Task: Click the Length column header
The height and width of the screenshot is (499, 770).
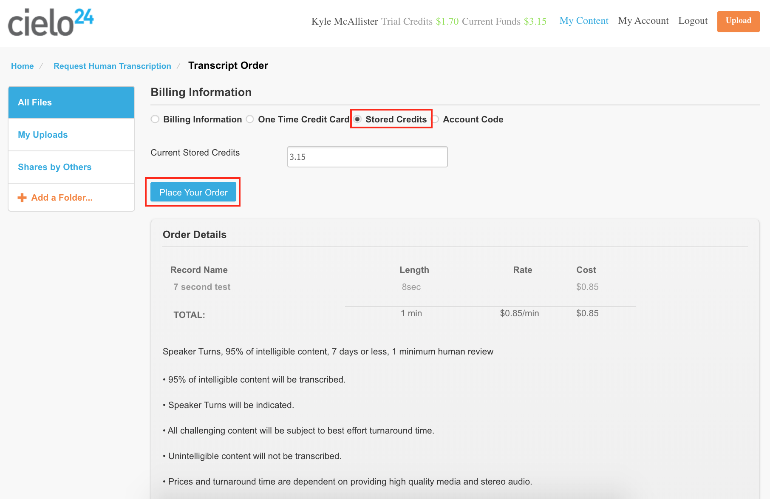Action: [x=414, y=270]
